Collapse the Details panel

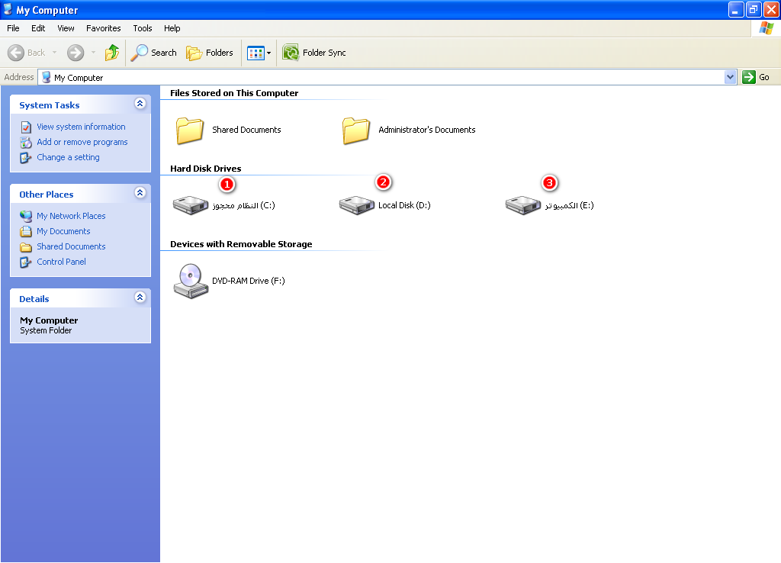coord(140,297)
